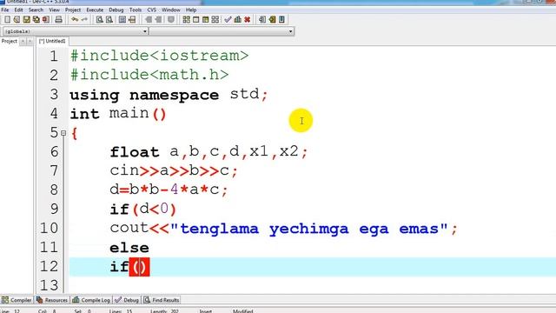Click the Save All toolbar icon
This screenshot has width=556, height=313.
coord(36,19)
